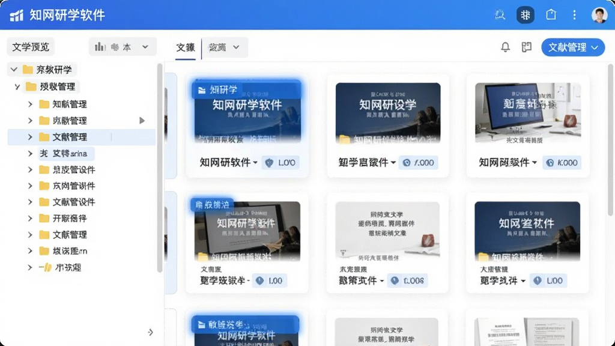Click the L0'0 value chip
The height and width of the screenshot is (346, 615).
pyautogui.click(x=281, y=162)
